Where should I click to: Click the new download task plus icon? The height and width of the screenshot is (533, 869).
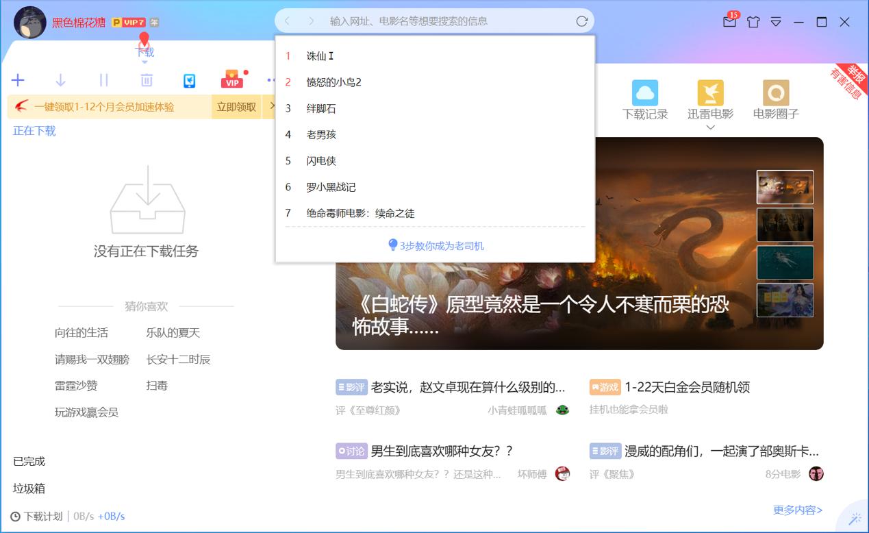18,81
